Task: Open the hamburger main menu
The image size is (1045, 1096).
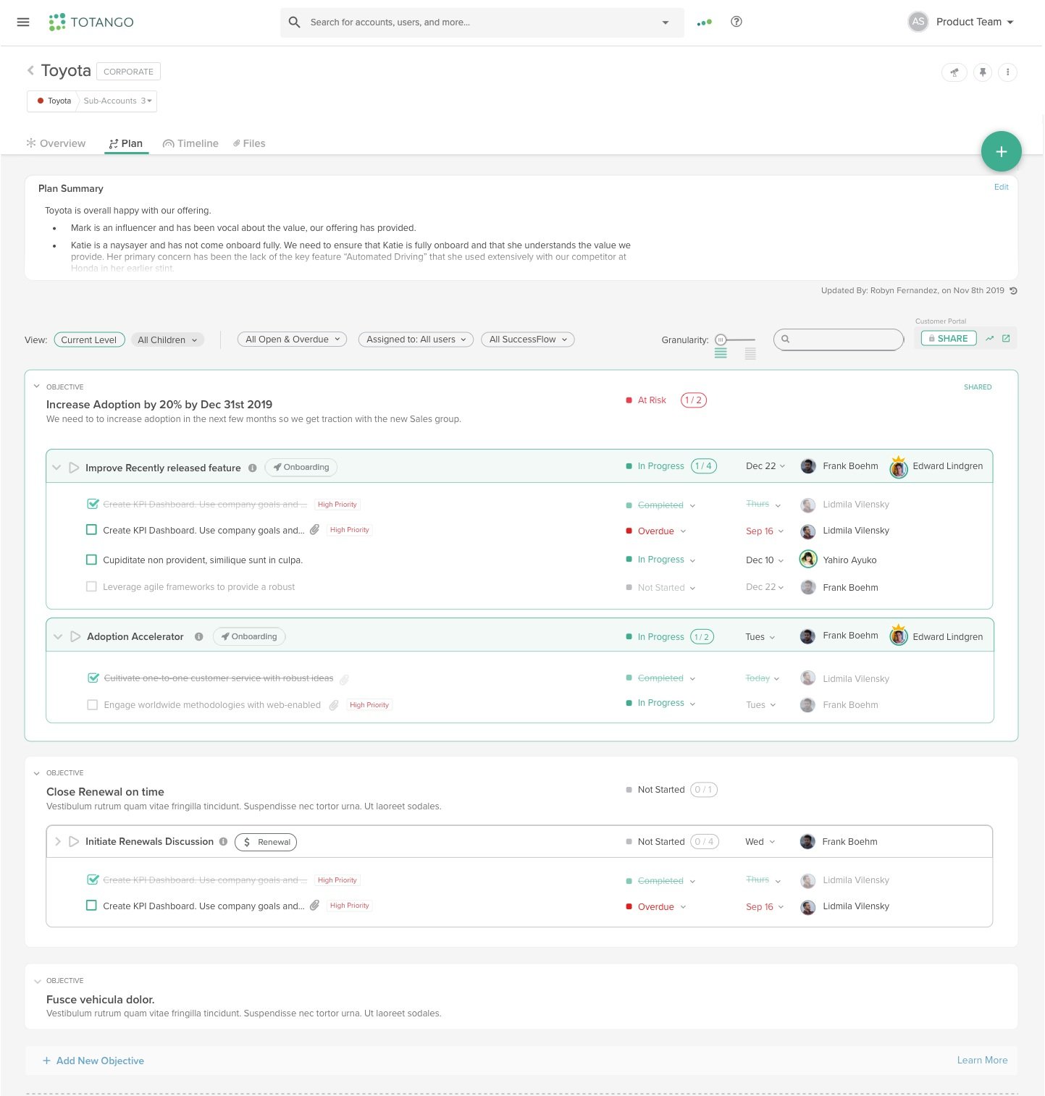Action: (23, 22)
